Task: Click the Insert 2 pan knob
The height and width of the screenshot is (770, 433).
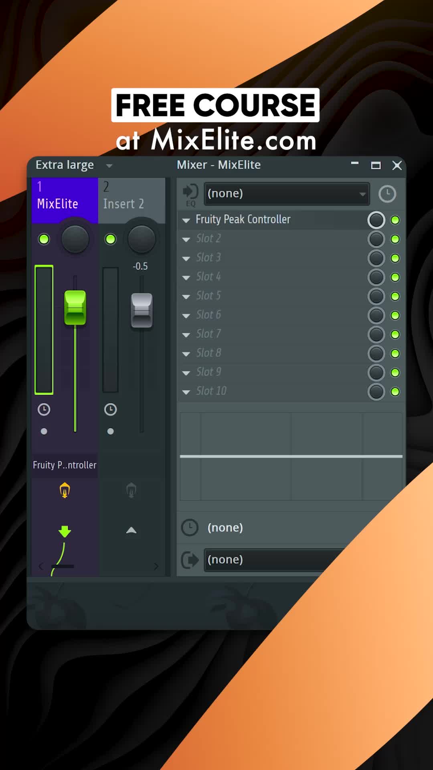Action: tap(142, 239)
